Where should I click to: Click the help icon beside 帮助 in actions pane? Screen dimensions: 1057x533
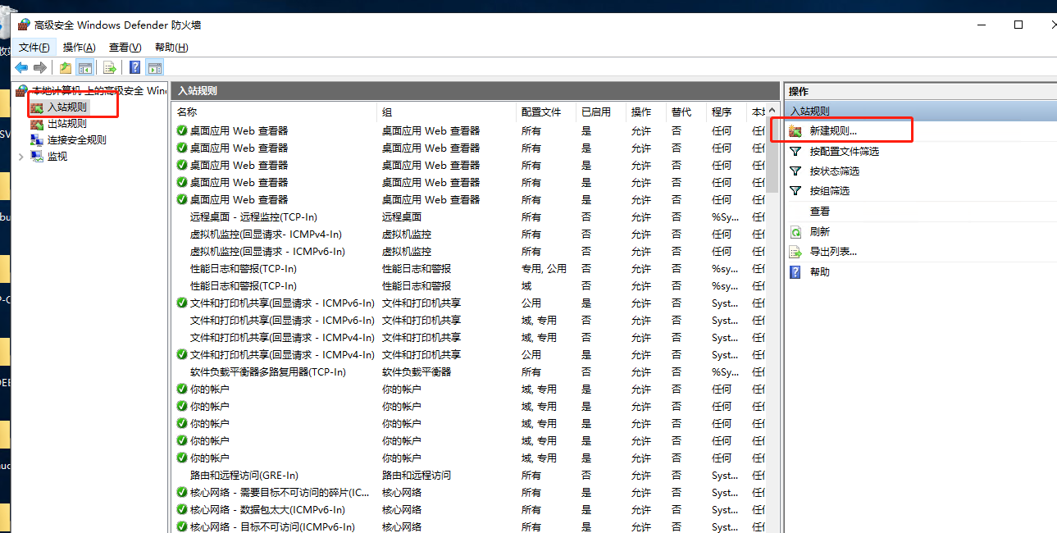click(x=795, y=271)
